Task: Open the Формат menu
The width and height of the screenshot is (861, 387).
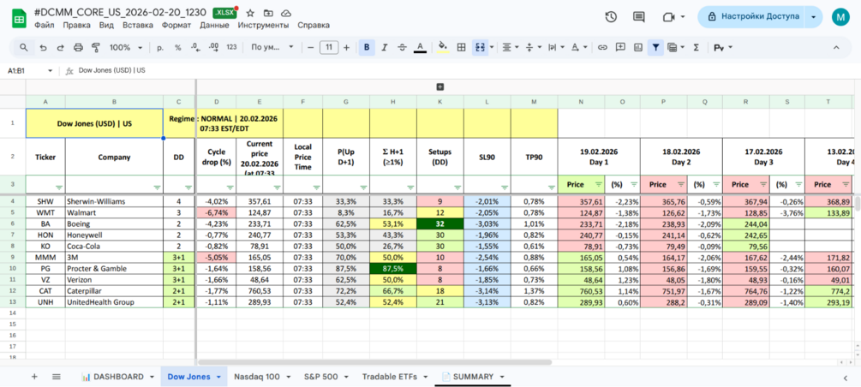Action: point(176,25)
